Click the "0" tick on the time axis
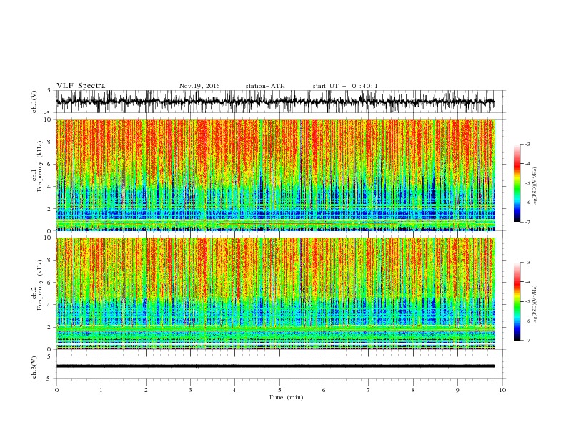 pyautogui.click(x=56, y=390)
